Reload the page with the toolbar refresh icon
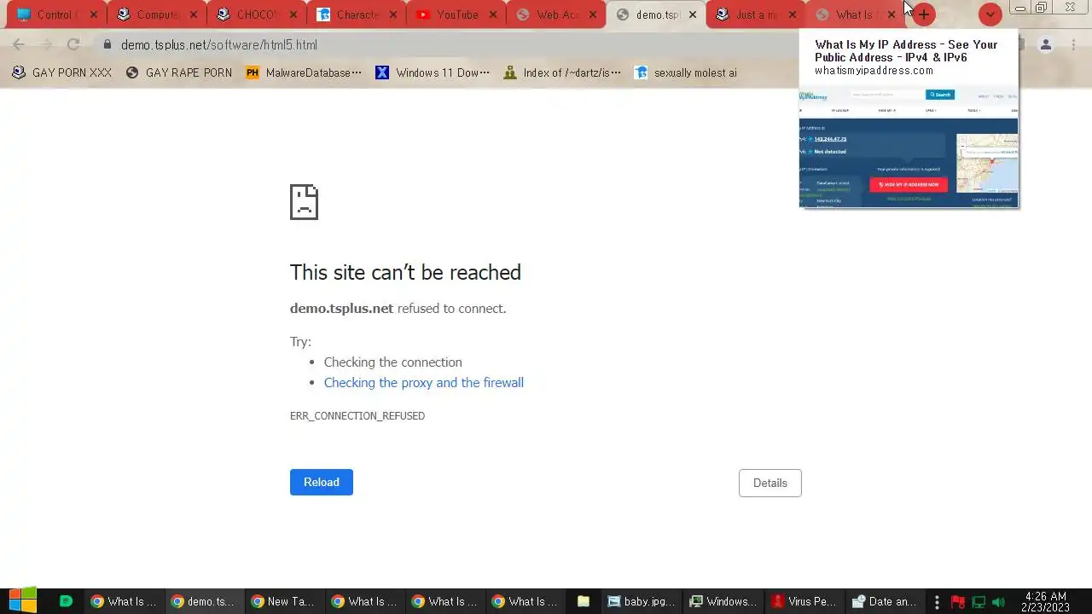 [x=73, y=44]
